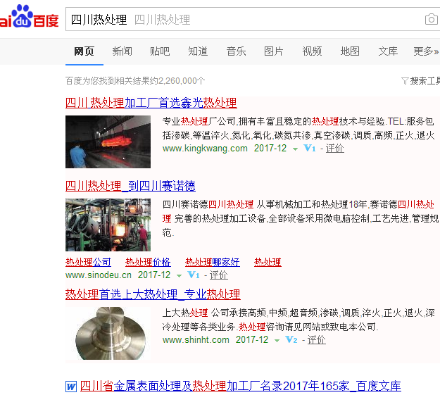Open the 音乐 tab
Image resolution: width=440 pixels, height=395 pixels.
(236, 51)
